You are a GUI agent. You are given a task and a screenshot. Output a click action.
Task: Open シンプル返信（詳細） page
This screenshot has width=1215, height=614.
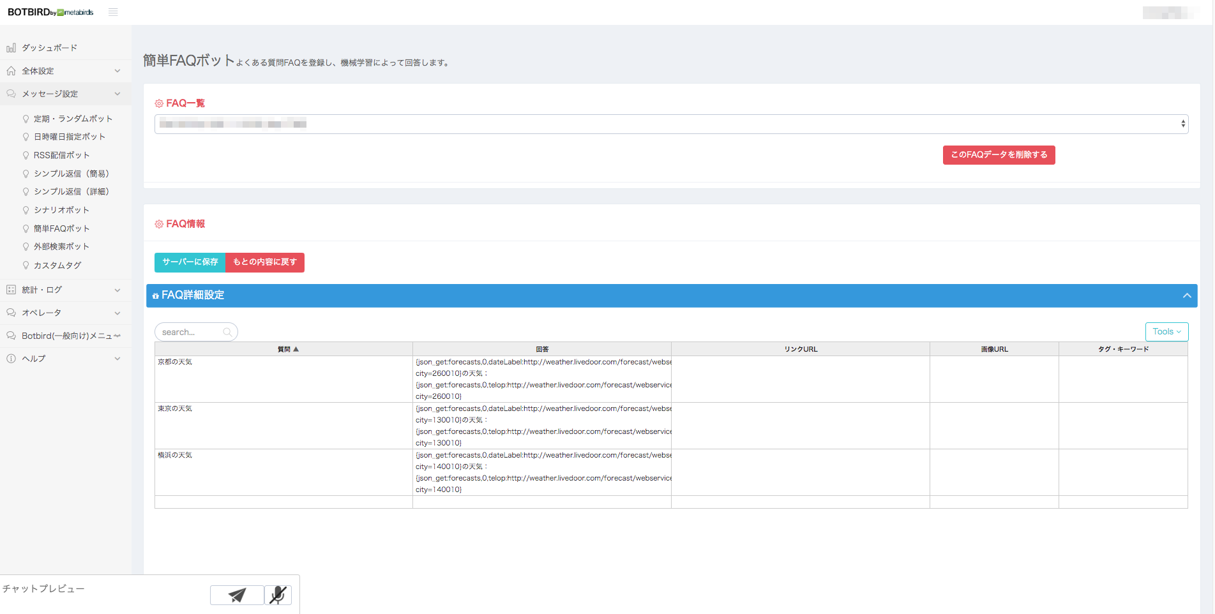(72, 191)
